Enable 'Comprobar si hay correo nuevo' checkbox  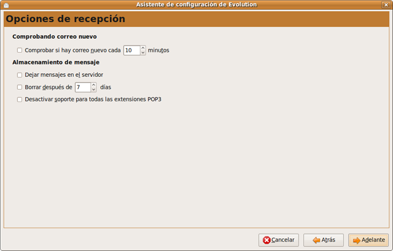click(20, 50)
